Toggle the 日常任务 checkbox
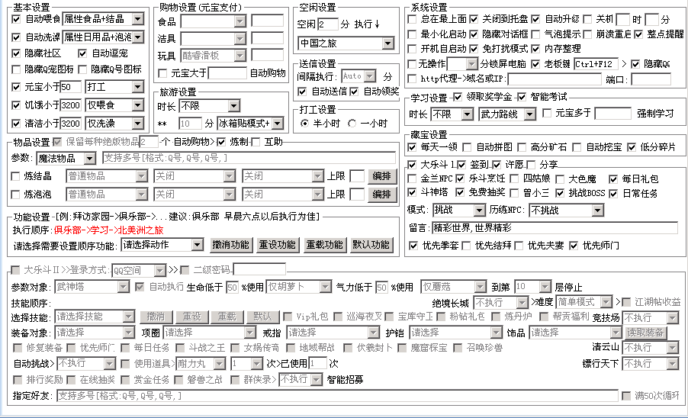688x418 pixels. pos(613,193)
